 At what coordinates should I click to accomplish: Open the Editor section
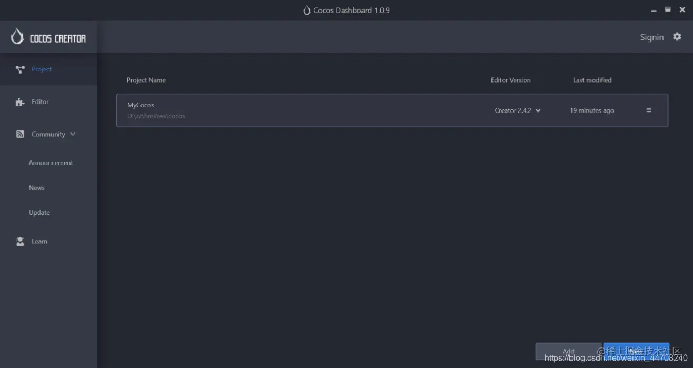(48, 102)
